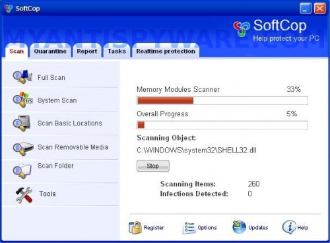Click the SoftCop logo in the header

pyautogui.click(x=242, y=28)
